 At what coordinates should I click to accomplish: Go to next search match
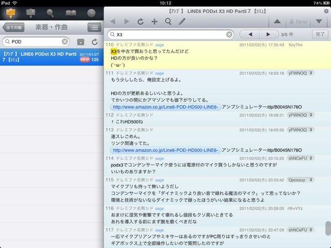(x=268, y=35)
